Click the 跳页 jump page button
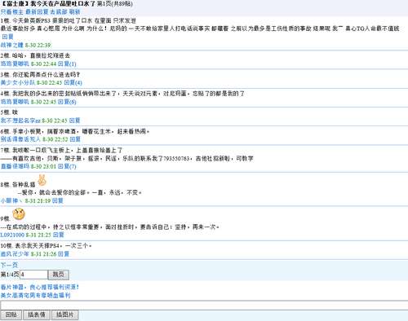The height and width of the screenshot is (321, 408). pyautogui.click(x=59, y=275)
